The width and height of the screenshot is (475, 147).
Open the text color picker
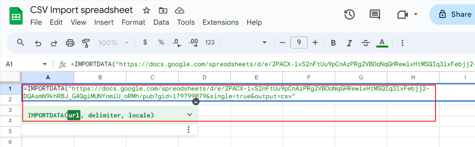pos(382,43)
